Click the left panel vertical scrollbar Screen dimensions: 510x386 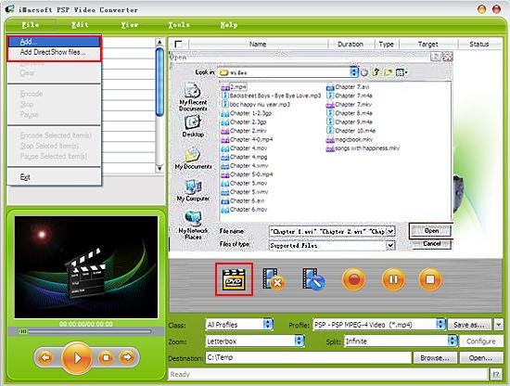coord(159,105)
